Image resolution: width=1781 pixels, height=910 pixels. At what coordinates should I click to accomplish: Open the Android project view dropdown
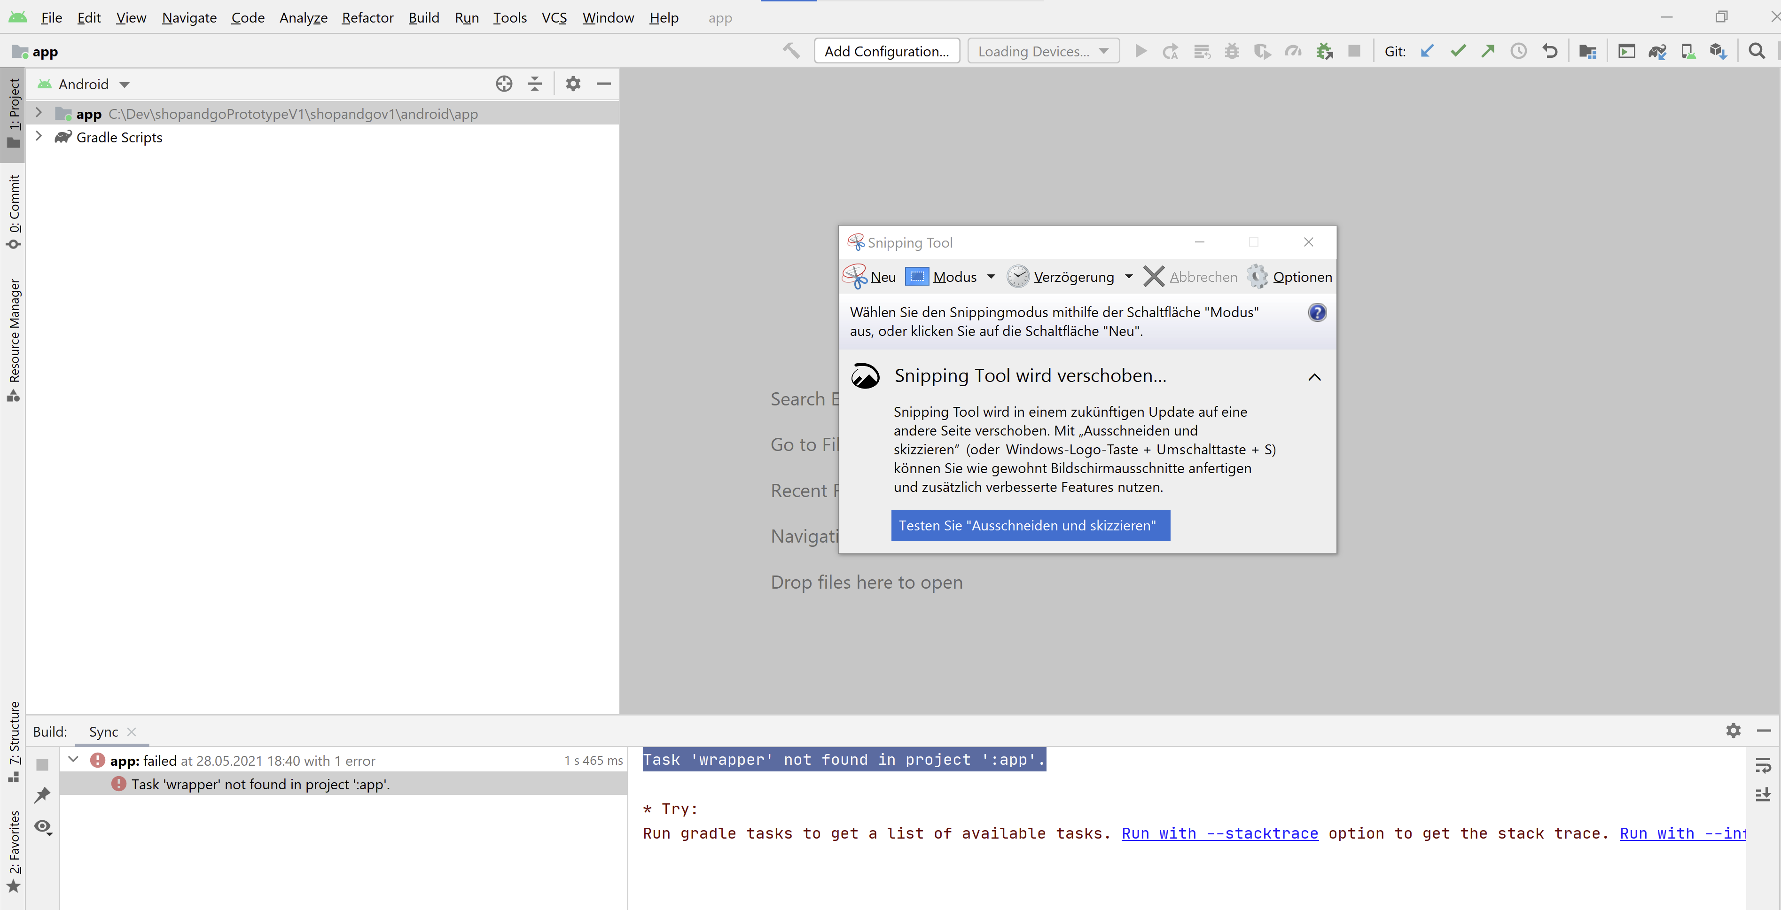click(84, 84)
